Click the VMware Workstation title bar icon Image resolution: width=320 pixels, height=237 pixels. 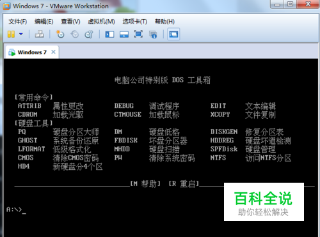pyautogui.click(x=6, y=6)
